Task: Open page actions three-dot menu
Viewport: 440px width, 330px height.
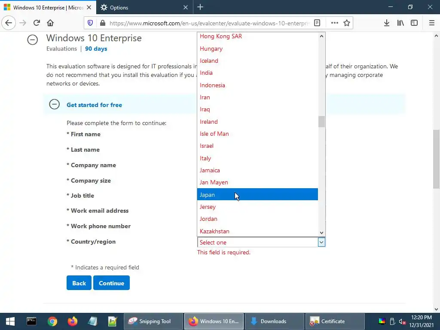Action: pyautogui.click(x=334, y=23)
